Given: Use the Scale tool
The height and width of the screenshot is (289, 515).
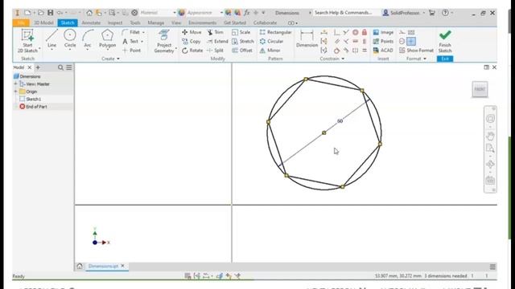Looking at the screenshot, I should click(x=241, y=32).
